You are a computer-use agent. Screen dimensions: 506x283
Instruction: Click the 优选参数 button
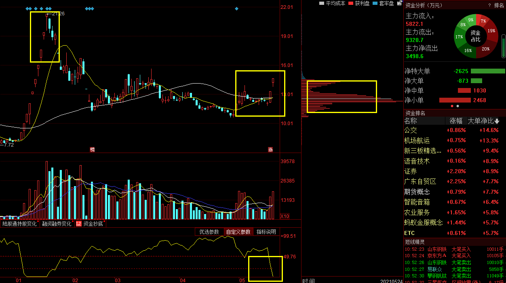coord(209,232)
